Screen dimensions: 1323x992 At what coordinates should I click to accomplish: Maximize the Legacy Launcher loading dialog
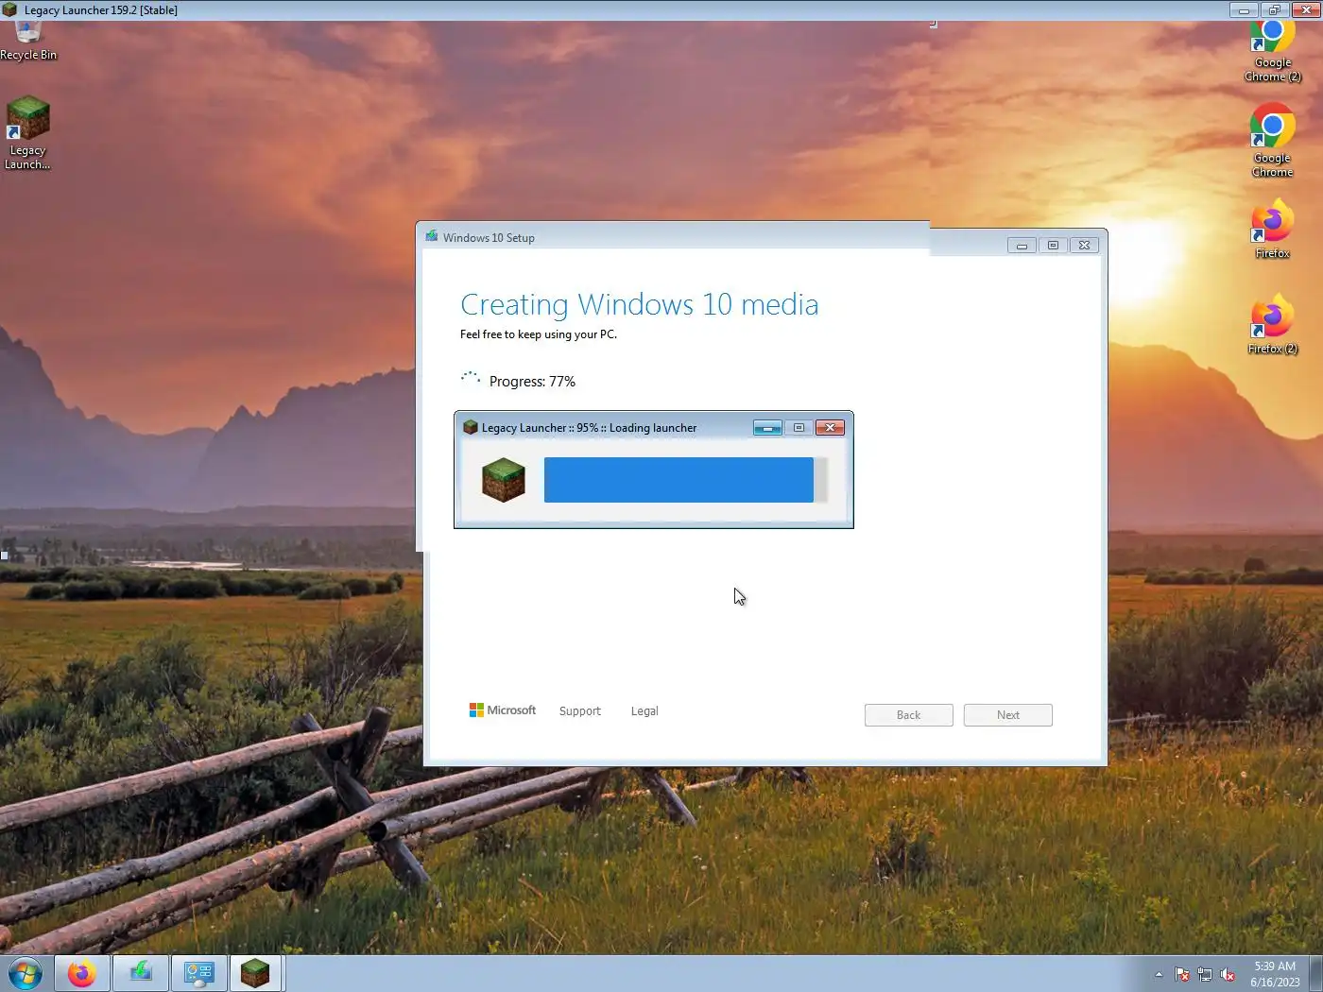(x=799, y=428)
